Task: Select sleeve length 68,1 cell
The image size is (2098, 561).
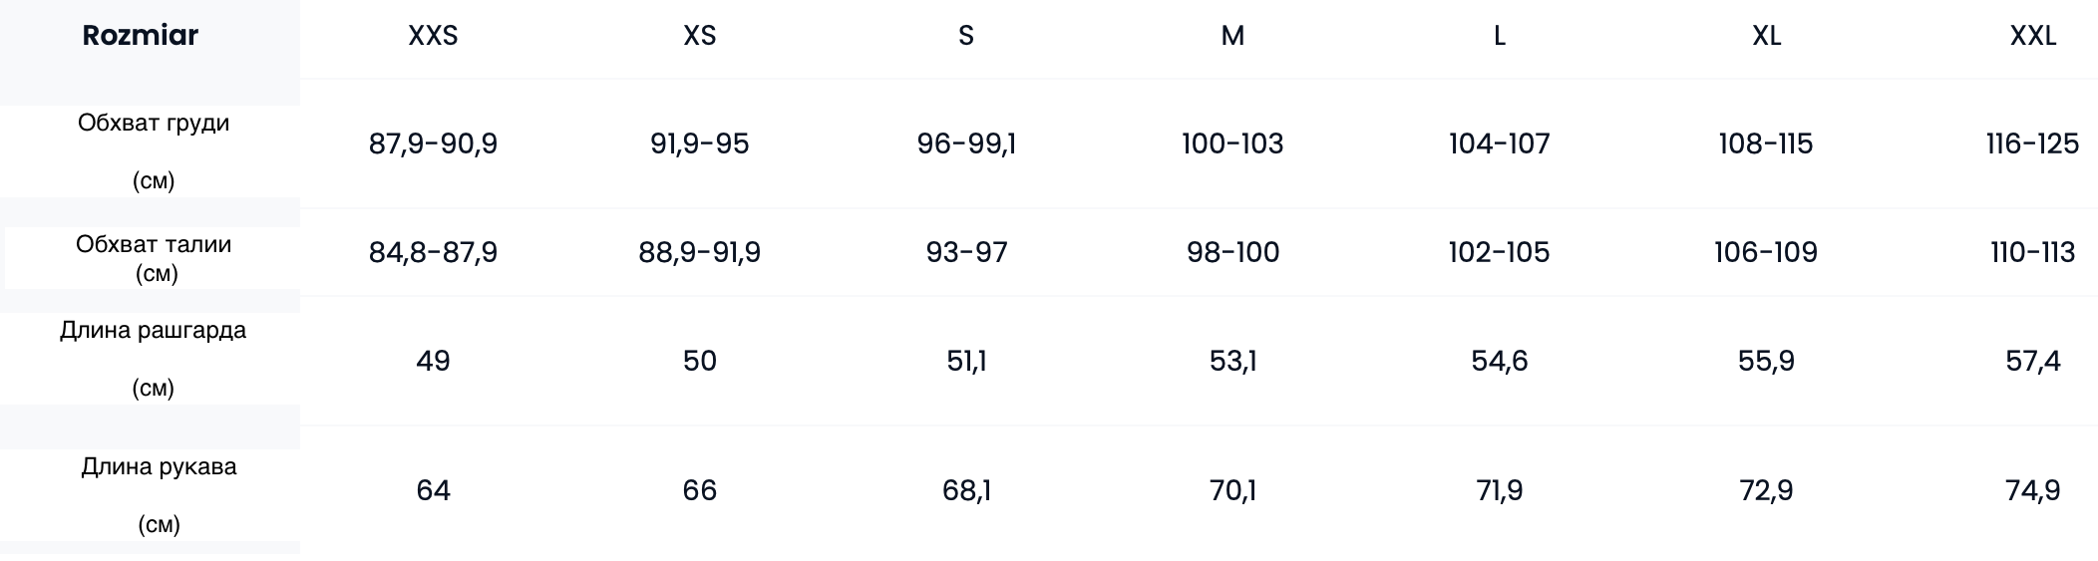Action: coord(966,490)
